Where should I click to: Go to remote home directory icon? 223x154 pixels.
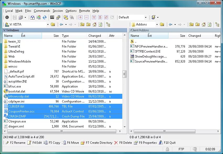204,24
